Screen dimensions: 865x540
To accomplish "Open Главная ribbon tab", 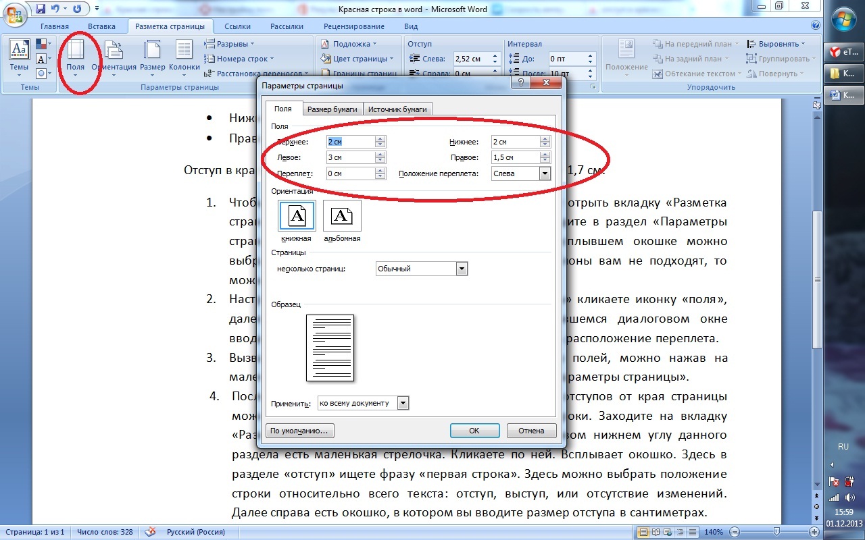I will click(x=55, y=26).
